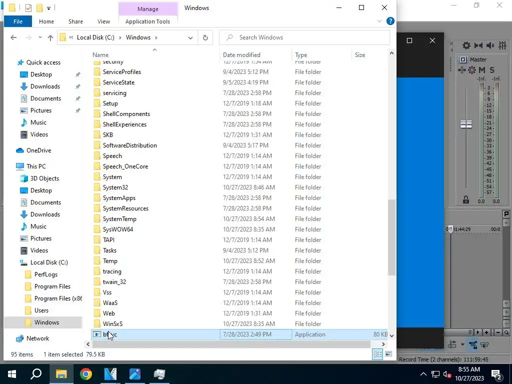Select OneDrive in navigation pane
Image resolution: width=512 pixels, height=384 pixels.
[38, 150]
